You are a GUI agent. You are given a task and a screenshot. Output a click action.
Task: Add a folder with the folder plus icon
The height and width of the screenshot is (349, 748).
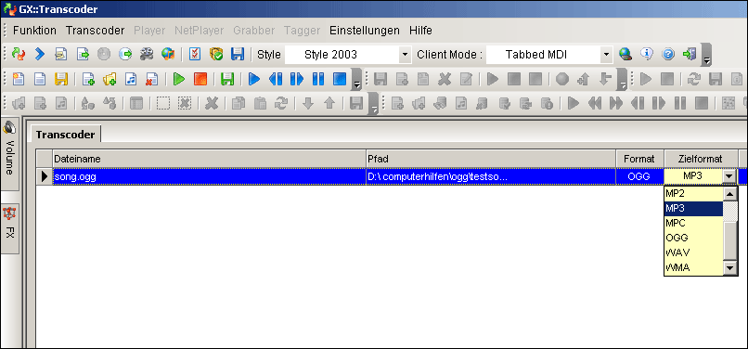coord(110,79)
